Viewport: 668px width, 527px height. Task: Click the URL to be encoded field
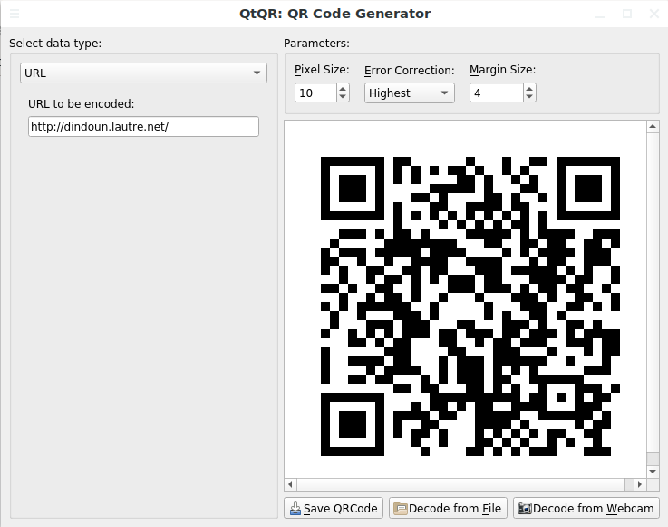coord(143,127)
